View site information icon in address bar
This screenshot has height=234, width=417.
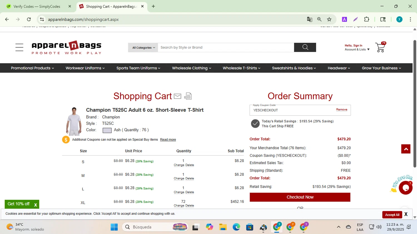pyautogui.click(x=42, y=19)
